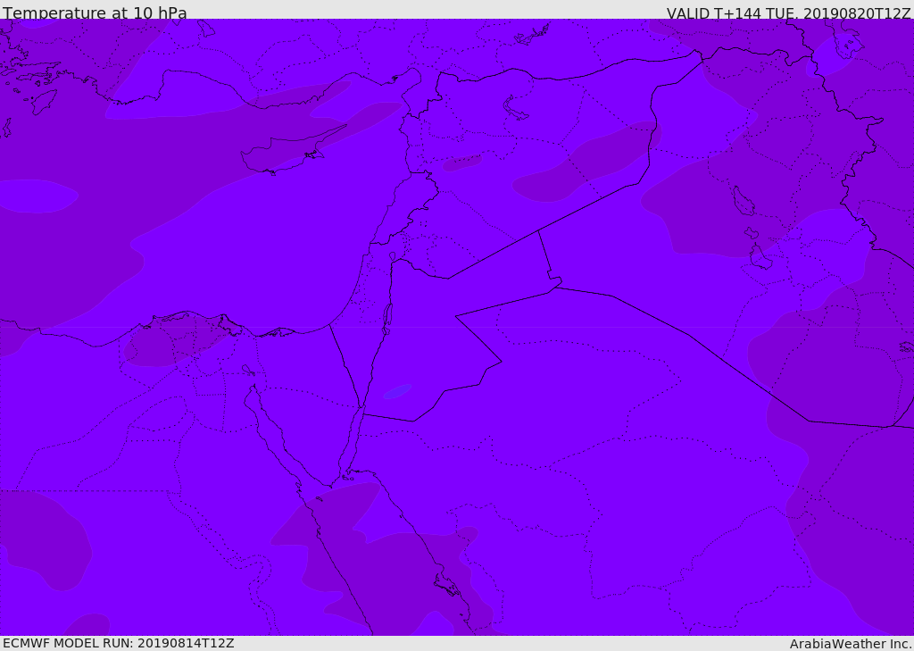
Task: Click the 'VALID T+144 TUE. 20190820T12Z' label
Action: click(789, 13)
